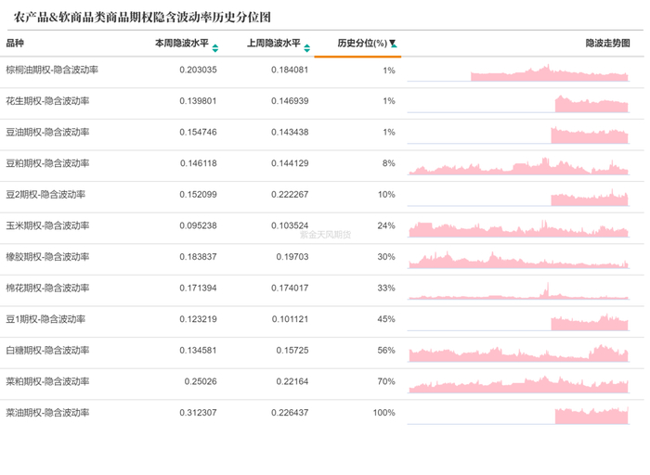Select the 品种 column header
Image resolution: width=650 pixels, height=475 pixels.
[x=16, y=44]
